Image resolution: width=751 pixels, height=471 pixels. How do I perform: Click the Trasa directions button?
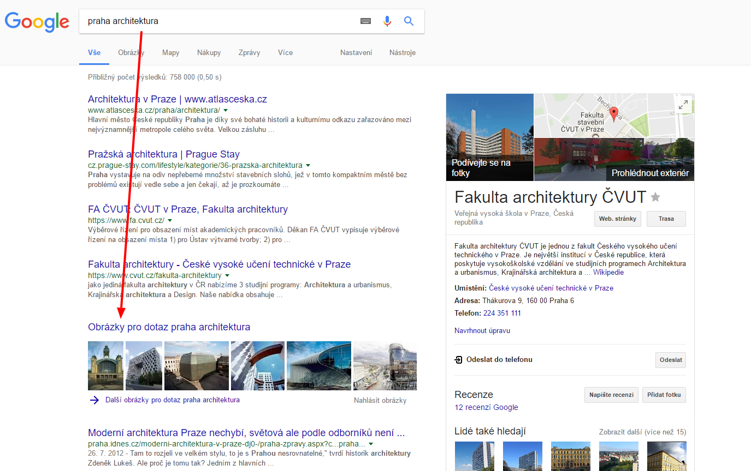click(666, 219)
